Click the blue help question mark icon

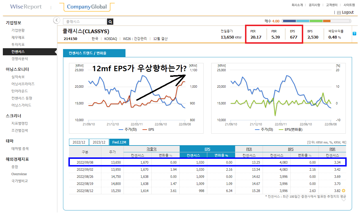[x=354, y=33]
